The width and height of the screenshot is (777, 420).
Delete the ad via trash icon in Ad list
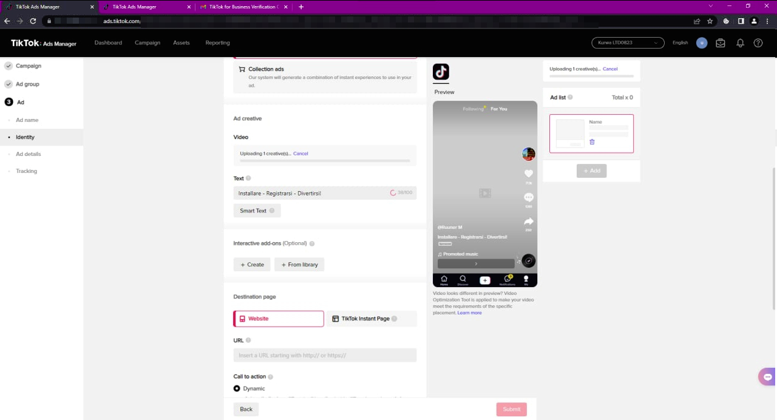pos(592,142)
